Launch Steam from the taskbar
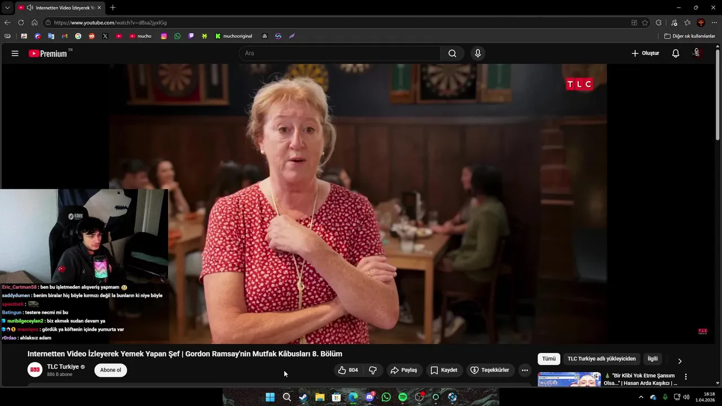The width and height of the screenshot is (722, 406). (x=303, y=397)
